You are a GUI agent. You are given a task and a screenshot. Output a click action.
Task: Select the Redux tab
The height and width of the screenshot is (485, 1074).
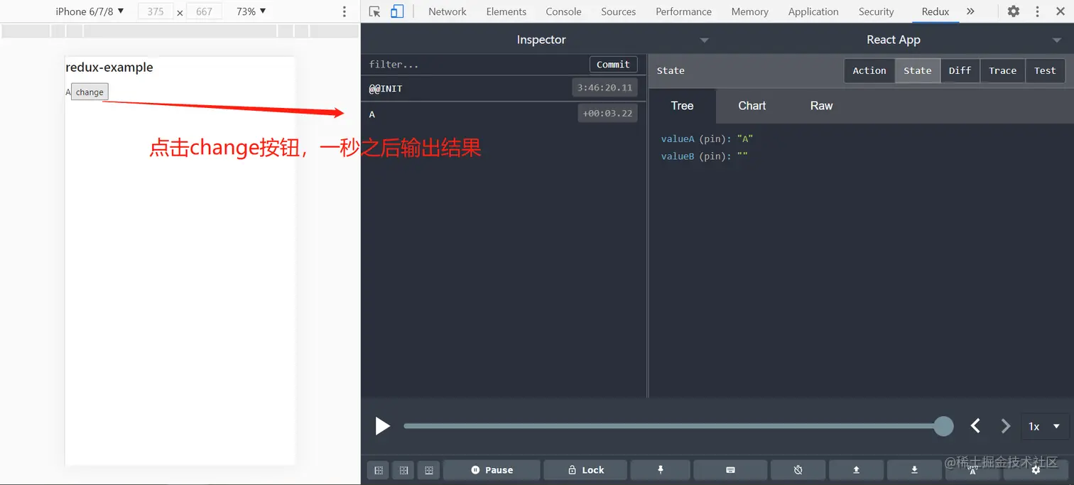pyautogui.click(x=935, y=11)
